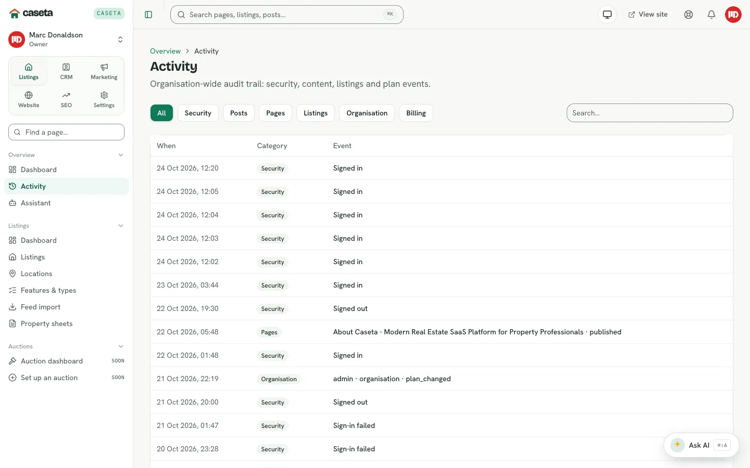Open the Website module
This screenshot has width=750, height=468.
pyautogui.click(x=29, y=100)
